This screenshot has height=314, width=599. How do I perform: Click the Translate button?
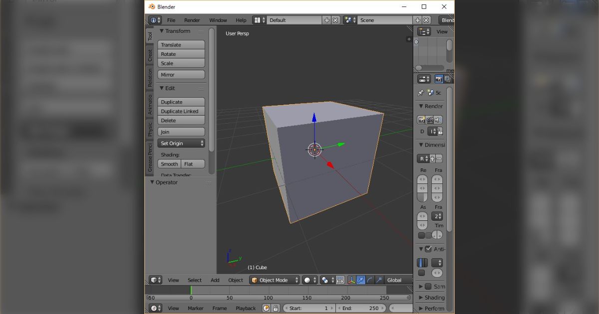click(x=181, y=44)
